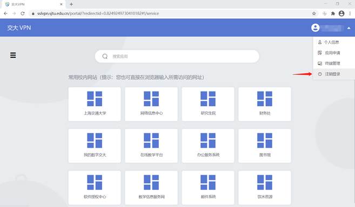Click the 交大 VPN header title
Screen dimensions: 355x207
pos(19,28)
